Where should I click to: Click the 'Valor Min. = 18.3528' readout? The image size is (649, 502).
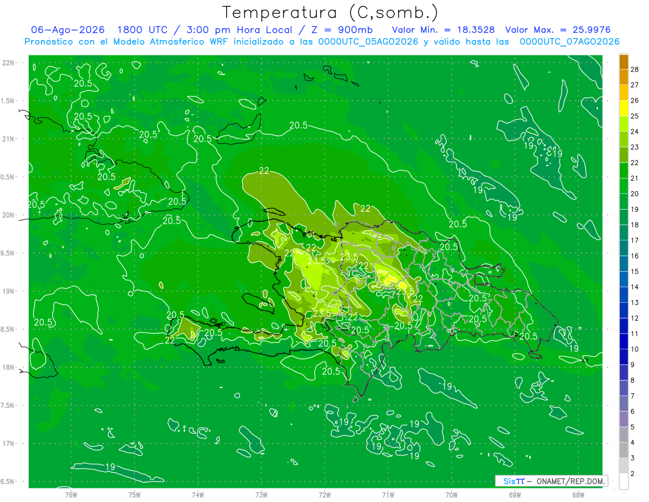[443, 30]
